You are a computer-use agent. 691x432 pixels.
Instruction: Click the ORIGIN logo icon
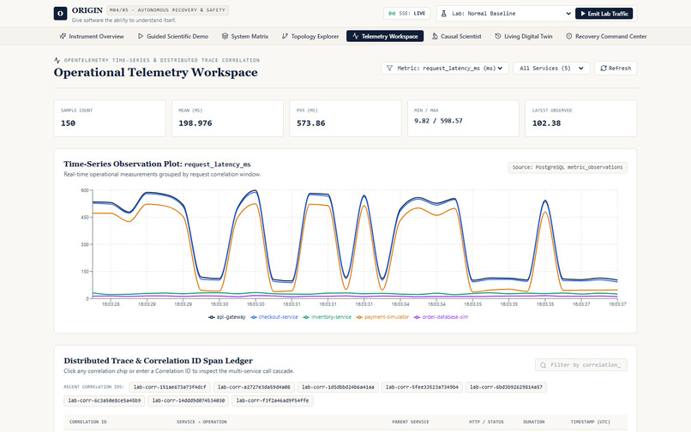[60, 13]
